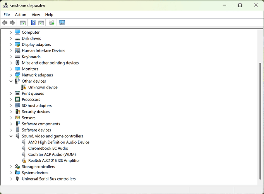Screen dimensions: 264x194
Task: Click the Storage controllers icon
Action: [17, 166]
